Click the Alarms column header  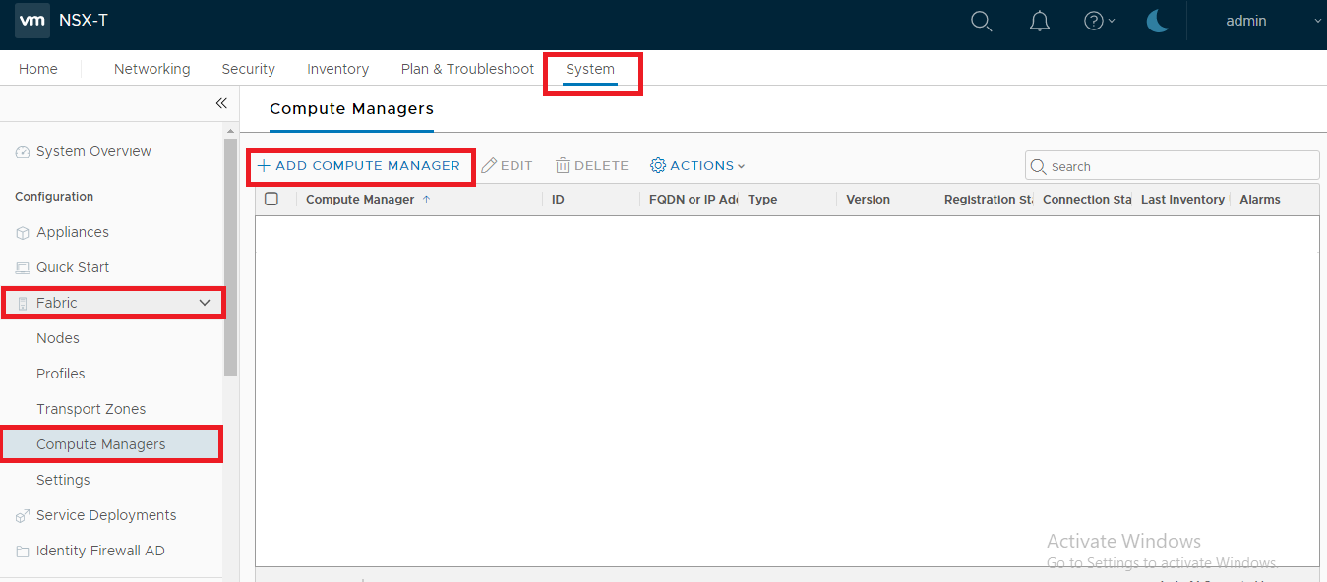1260,199
